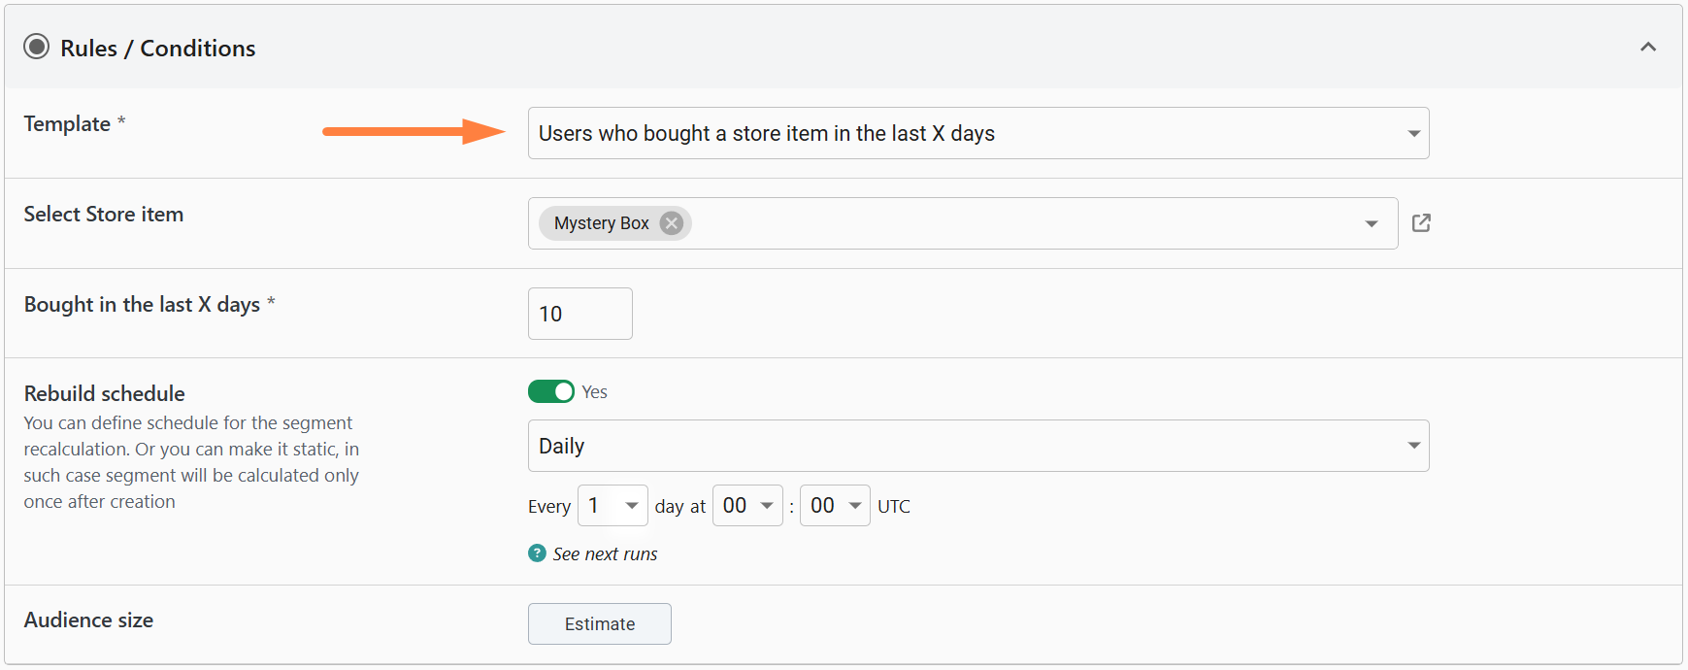Click the Template field's caret arrow
The height and width of the screenshot is (670, 1688).
point(1413,134)
